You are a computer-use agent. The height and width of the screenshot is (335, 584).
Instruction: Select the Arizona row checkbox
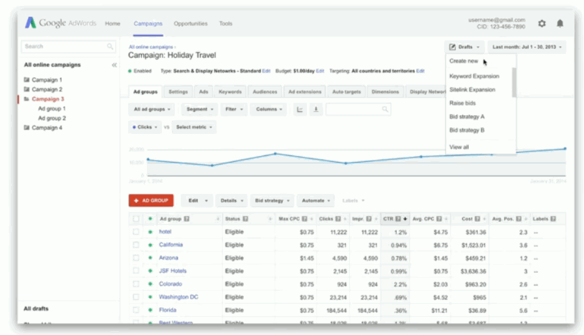point(136,258)
